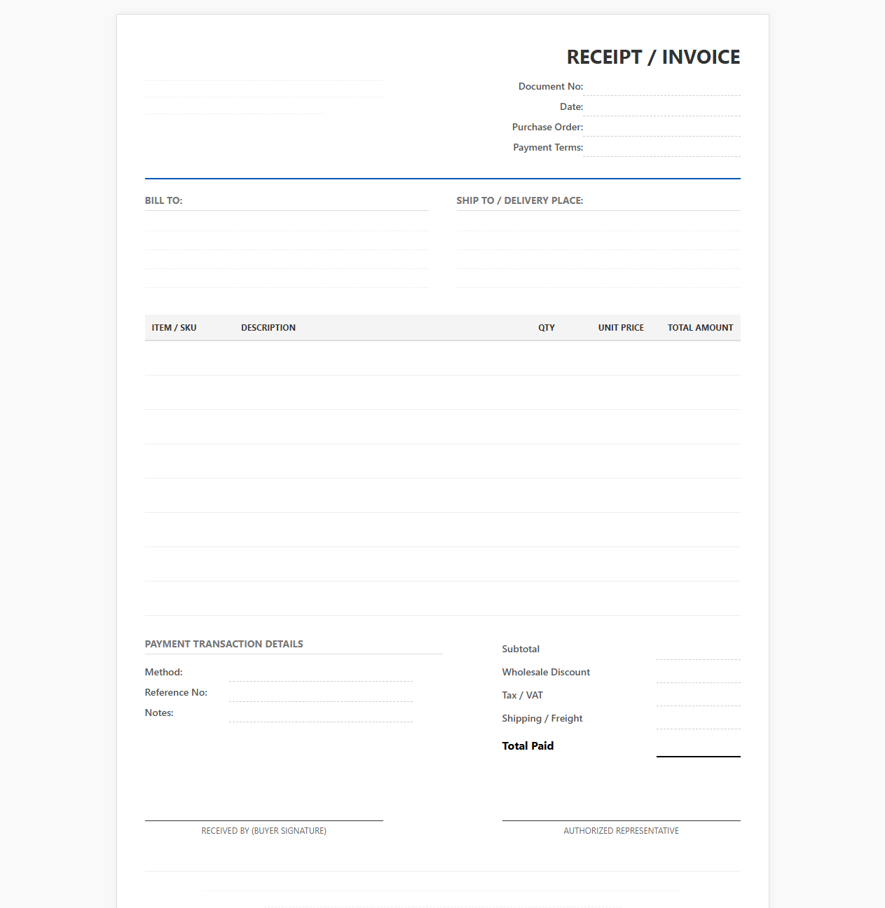Click the Notes: label

pos(159,713)
